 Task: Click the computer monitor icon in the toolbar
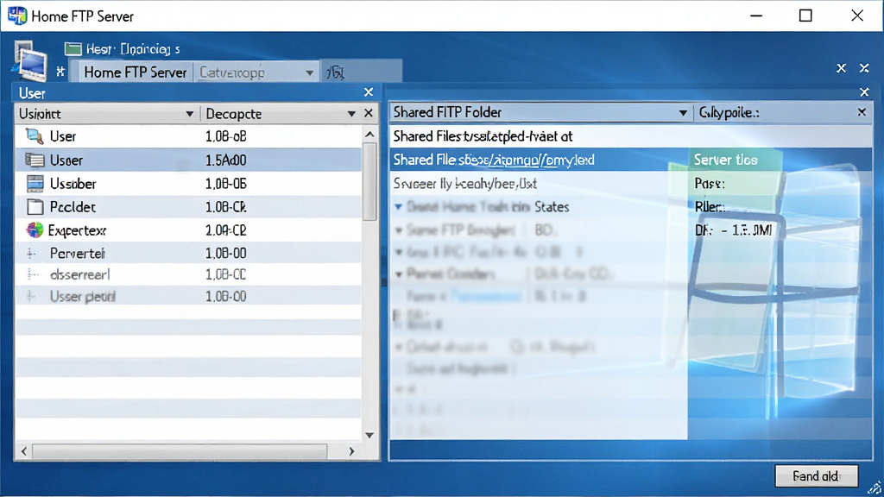(30, 62)
